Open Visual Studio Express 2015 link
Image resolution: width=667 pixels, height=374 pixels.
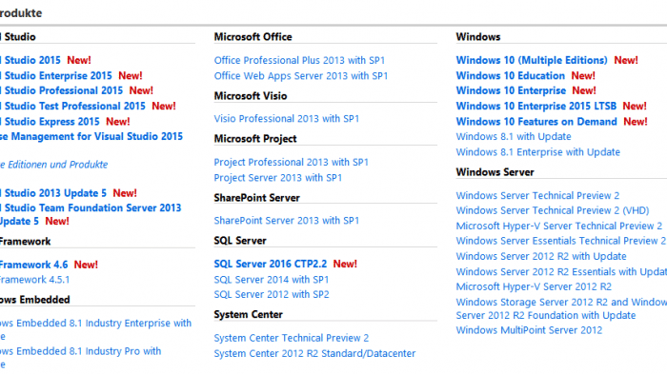50,122
